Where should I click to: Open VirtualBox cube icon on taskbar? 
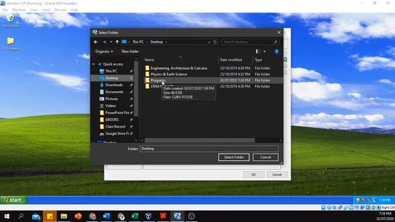click(149, 216)
